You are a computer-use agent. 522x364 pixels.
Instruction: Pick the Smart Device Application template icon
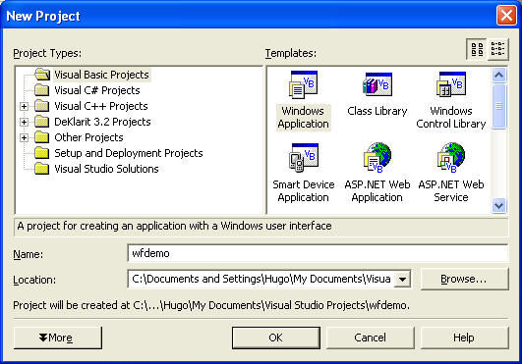point(304,157)
